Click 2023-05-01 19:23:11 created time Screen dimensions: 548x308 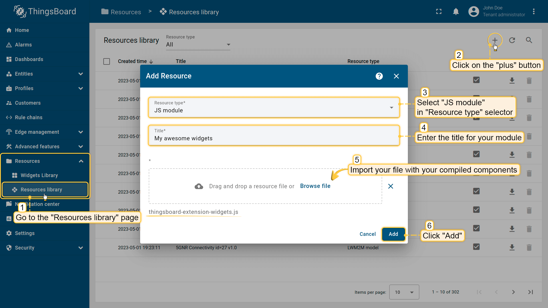139,248
